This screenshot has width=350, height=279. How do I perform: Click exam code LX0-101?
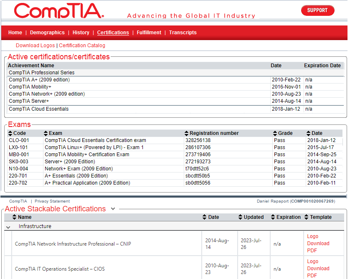pos(18,147)
